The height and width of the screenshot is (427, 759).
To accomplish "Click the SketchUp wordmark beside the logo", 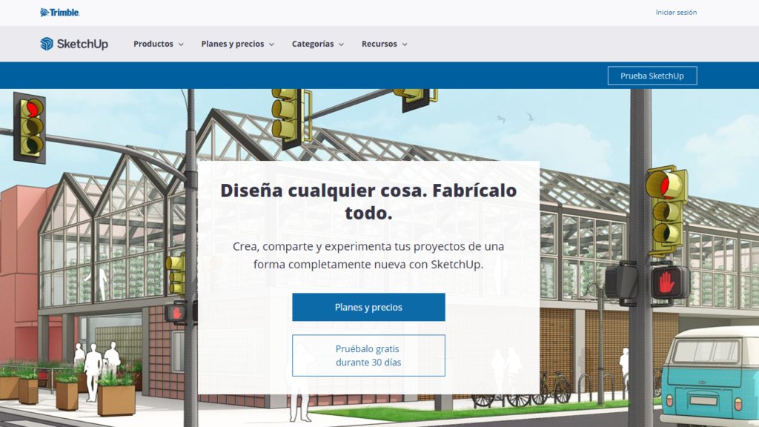I will 83,44.
